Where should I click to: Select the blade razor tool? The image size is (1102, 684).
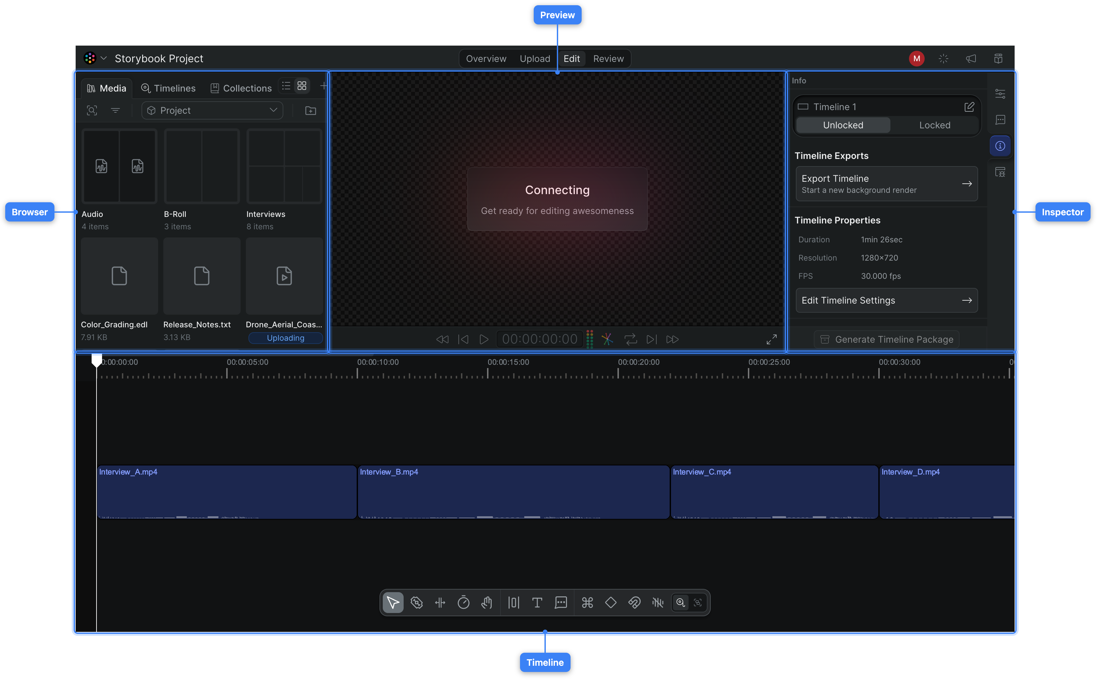click(417, 603)
